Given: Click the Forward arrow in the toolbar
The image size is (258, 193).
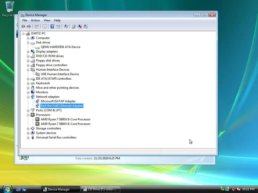Looking at the screenshot, I should [x=29, y=26].
